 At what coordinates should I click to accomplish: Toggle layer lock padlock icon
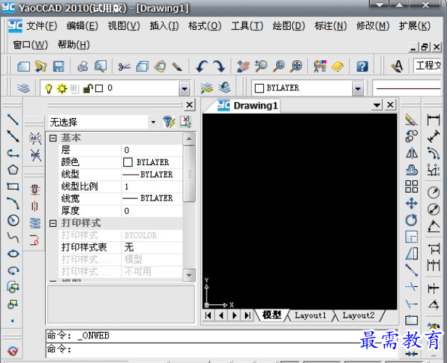click(88, 88)
